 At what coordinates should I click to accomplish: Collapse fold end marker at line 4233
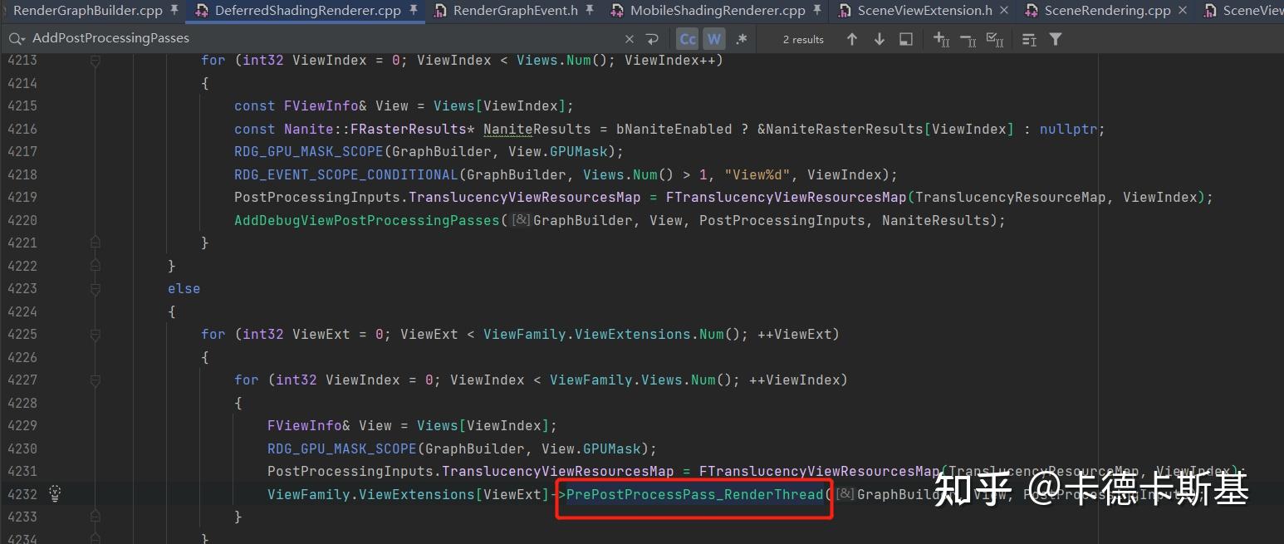point(96,517)
